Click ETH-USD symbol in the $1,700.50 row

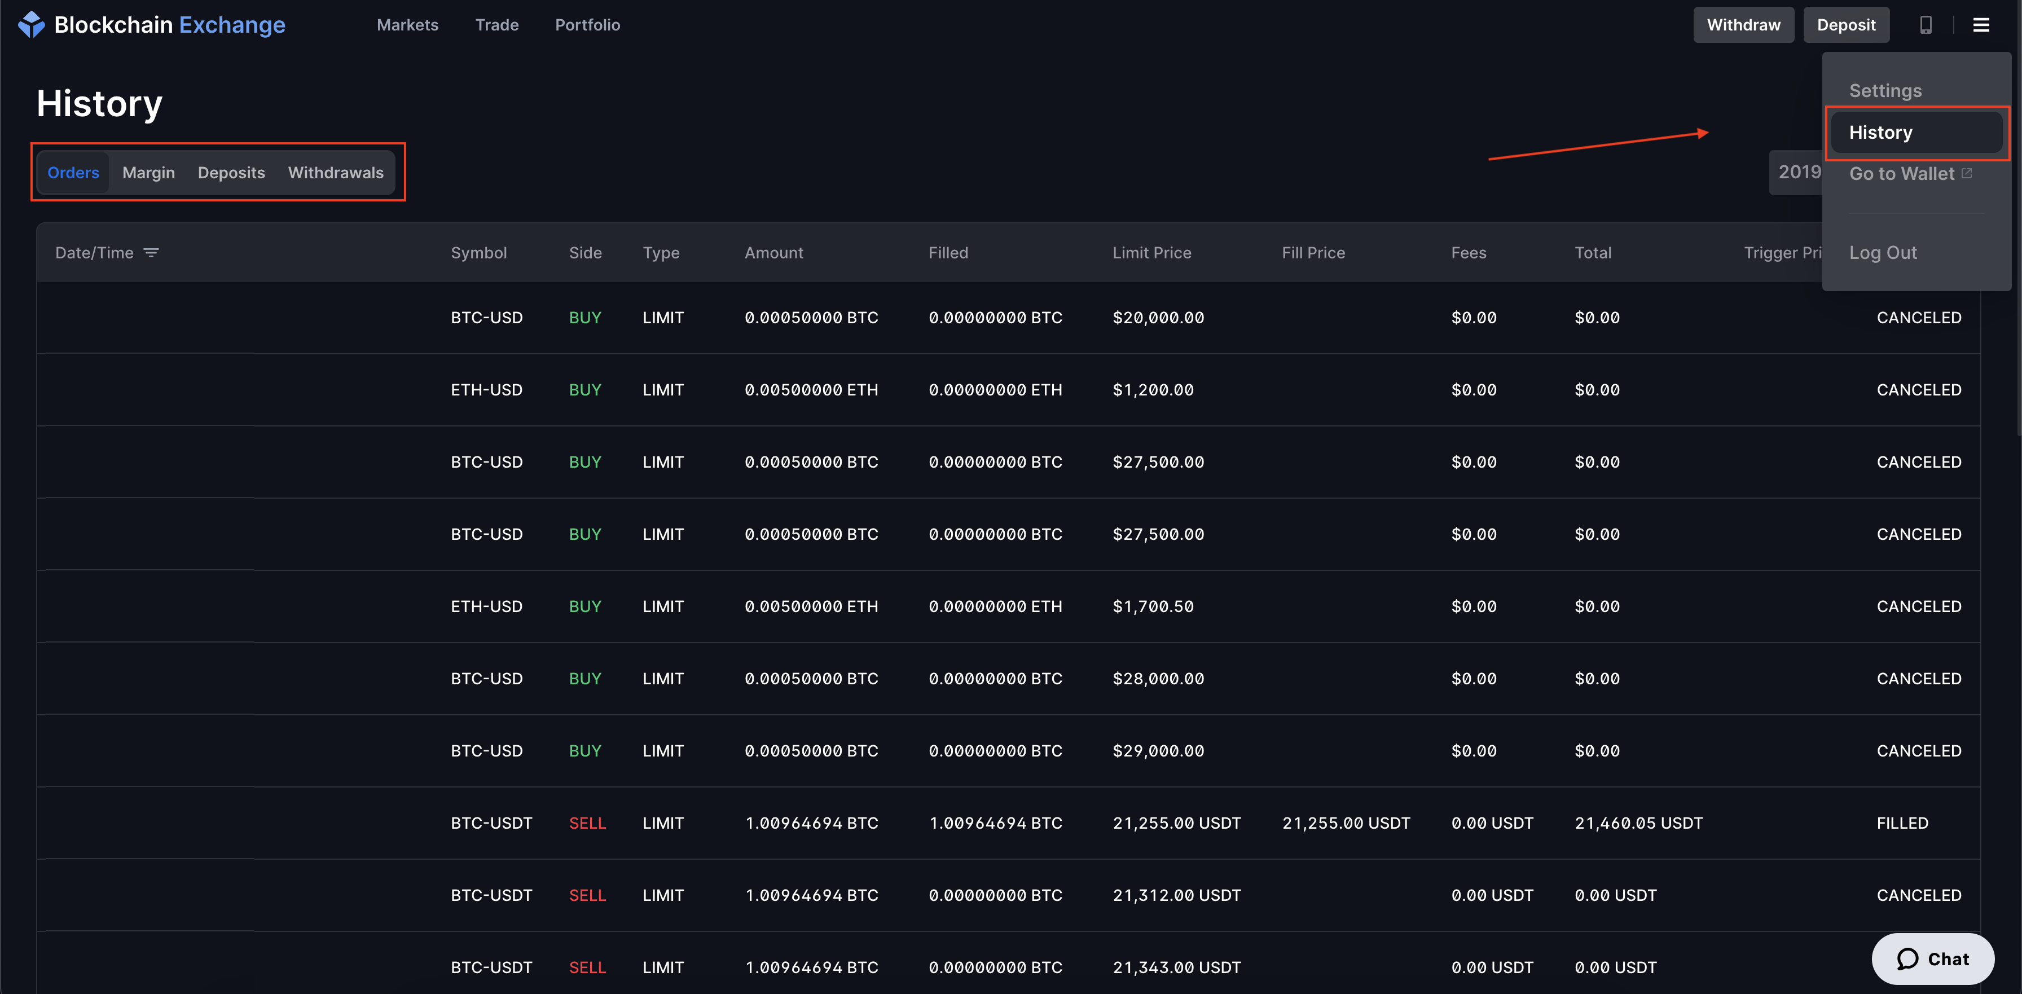[x=487, y=607]
